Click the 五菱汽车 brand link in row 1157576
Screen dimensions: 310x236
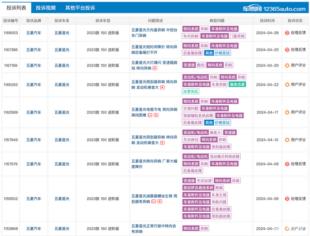coord(34,164)
